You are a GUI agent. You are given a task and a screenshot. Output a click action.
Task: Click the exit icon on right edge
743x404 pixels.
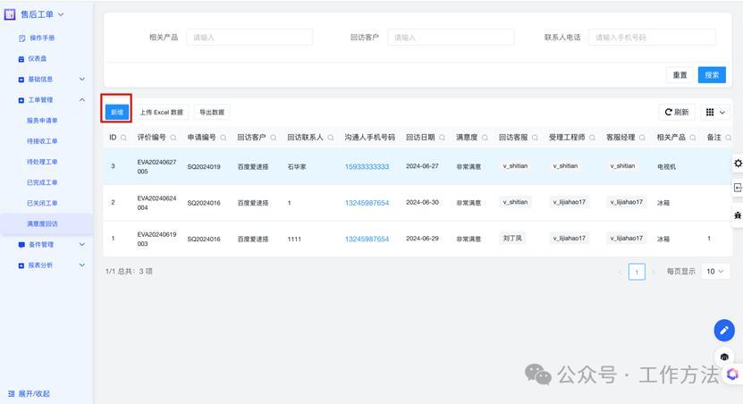tap(738, 188)
